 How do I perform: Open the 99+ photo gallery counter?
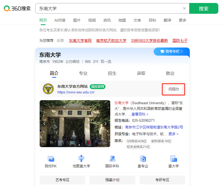(x=102, y=143)
